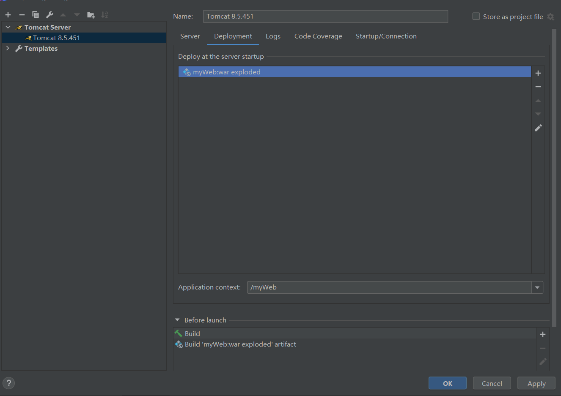561x396 pixels.
Task: Click the Apply button
Action: click(536, 383)
